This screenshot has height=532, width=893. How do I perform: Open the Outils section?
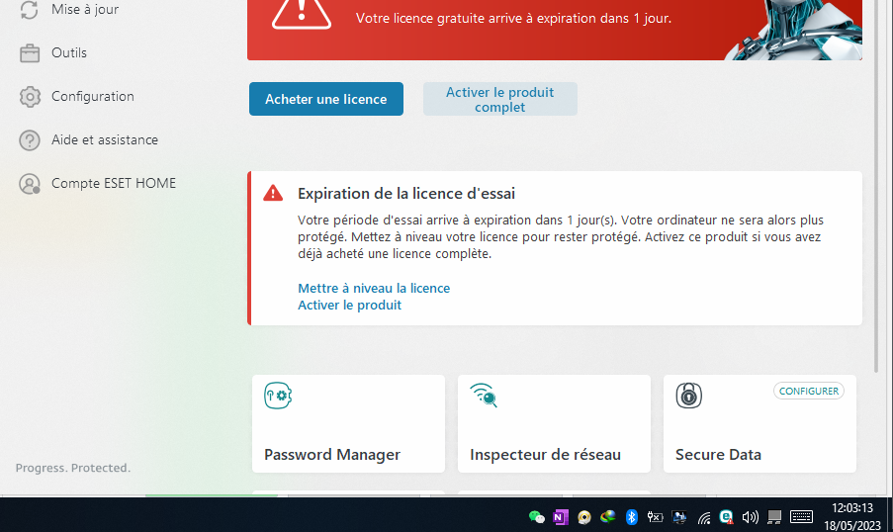pyautogui.click(x=69, y=53)
